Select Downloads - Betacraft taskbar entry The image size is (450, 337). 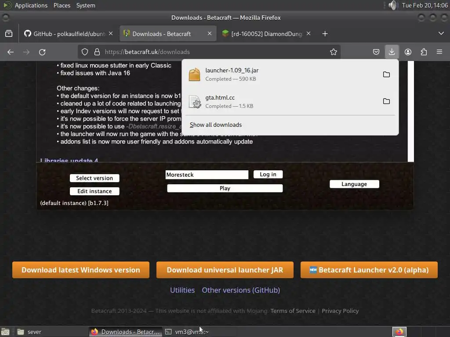125,332
